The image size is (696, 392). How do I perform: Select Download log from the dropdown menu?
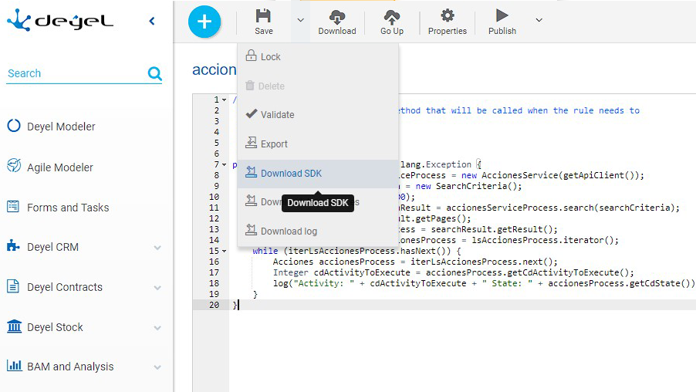pos(318,231)
